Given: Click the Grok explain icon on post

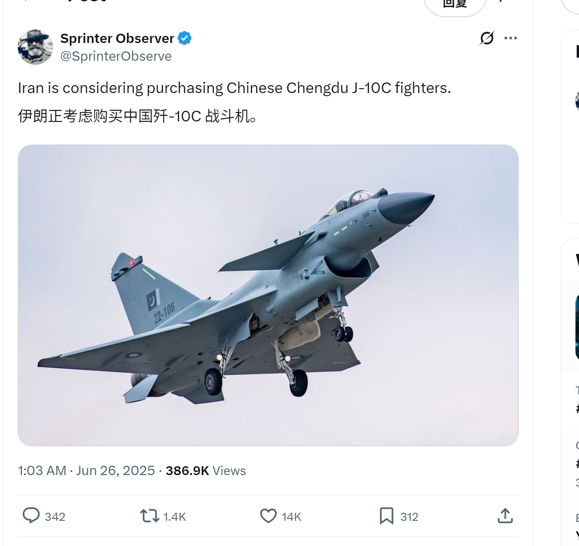Looking at the screenshot, I should [487, 38].
